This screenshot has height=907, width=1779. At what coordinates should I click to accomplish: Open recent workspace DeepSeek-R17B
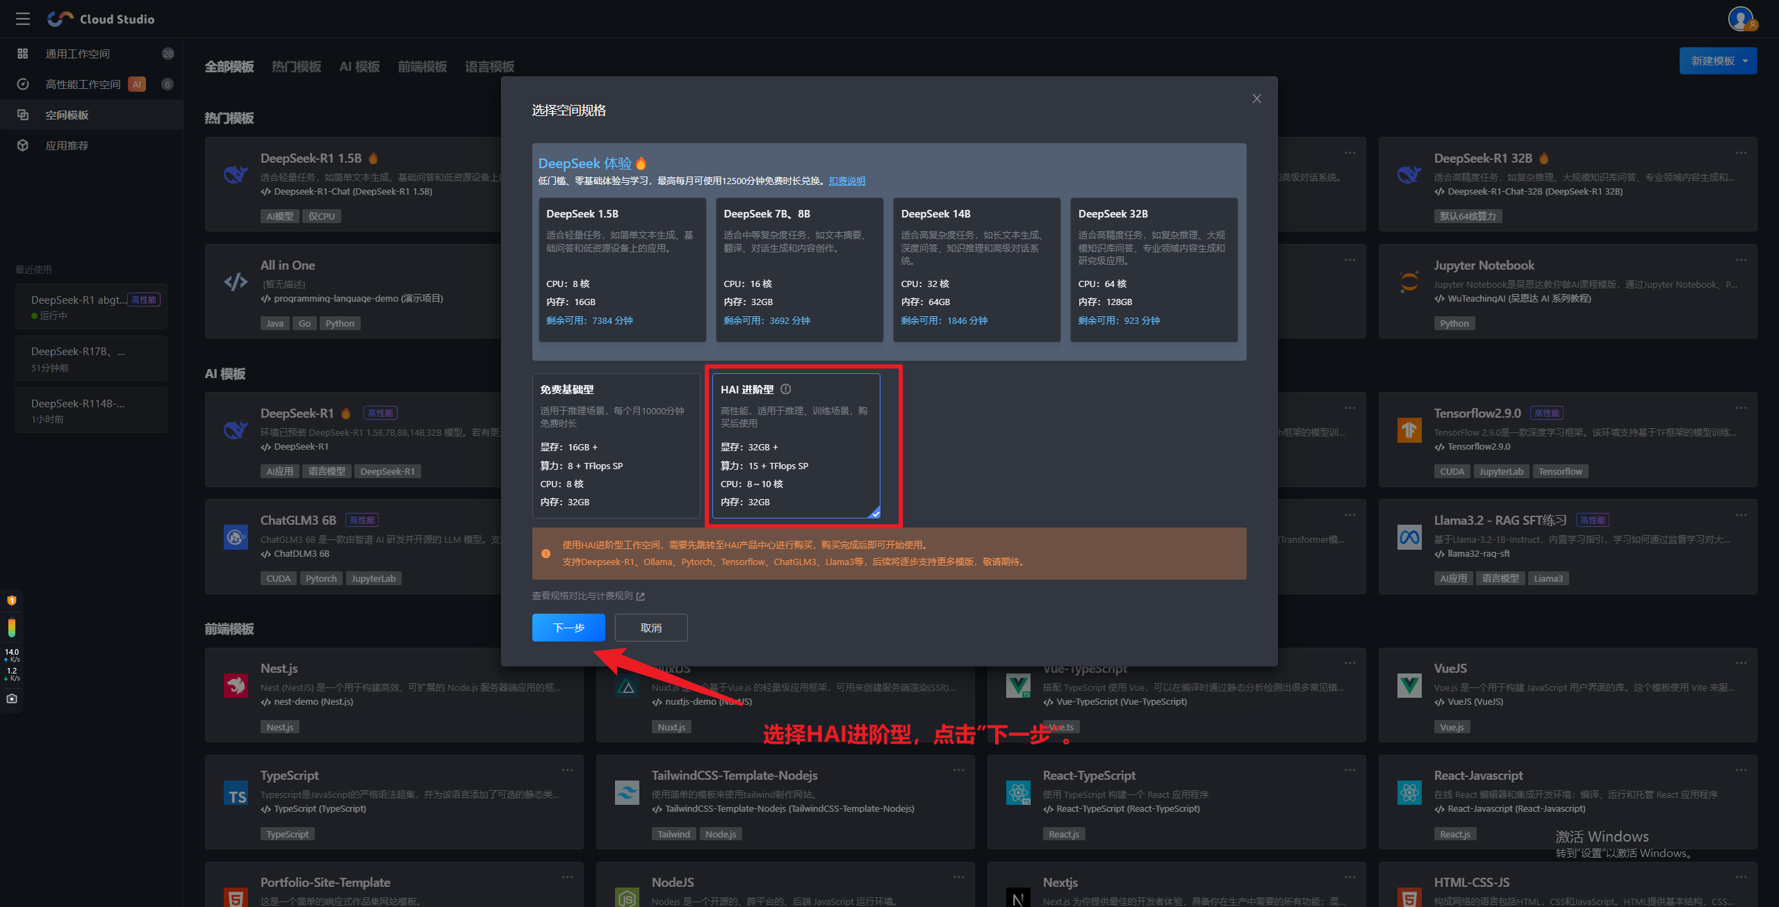pyautogui.click(x=91, y=358)
